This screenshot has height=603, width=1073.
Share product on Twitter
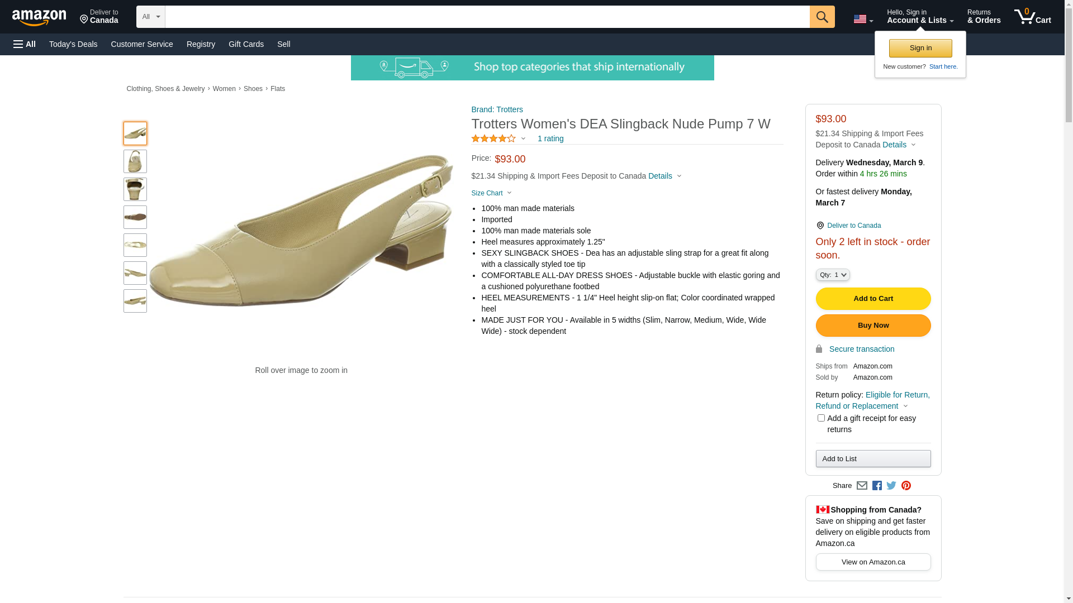(891, 486)
